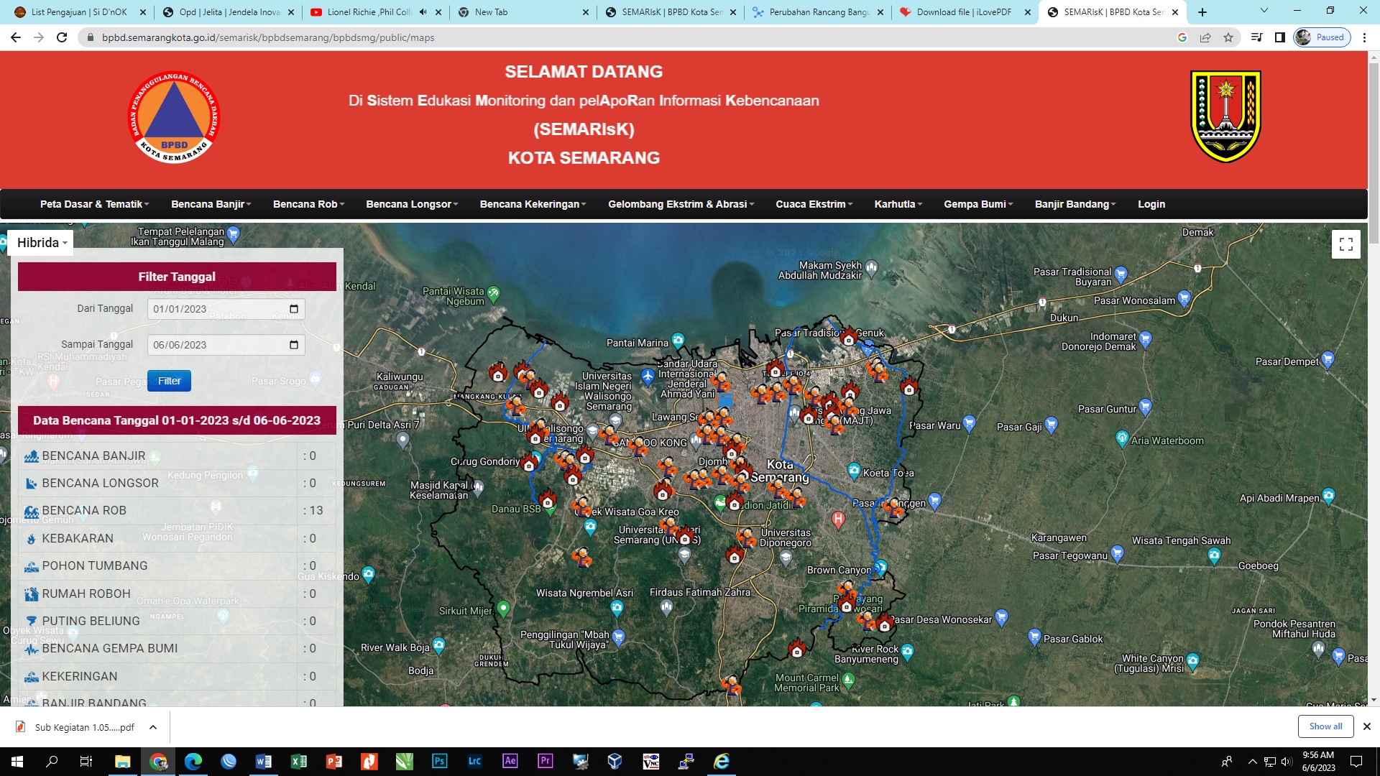Click the Dari Tanggal date field
1380x776 pixels.
tap(216, 309)
